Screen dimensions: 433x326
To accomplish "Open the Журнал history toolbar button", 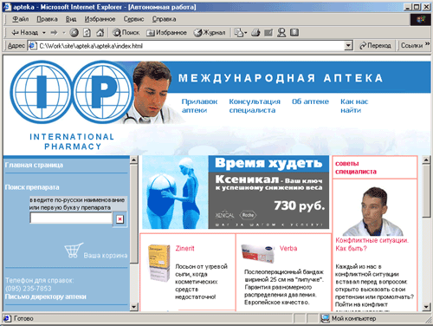I will 210,33.
